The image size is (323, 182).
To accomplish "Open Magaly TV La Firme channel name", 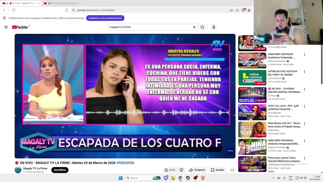I will point(35,168).
